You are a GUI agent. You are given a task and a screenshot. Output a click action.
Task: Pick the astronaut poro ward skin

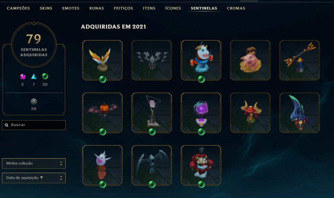[201, 60]
